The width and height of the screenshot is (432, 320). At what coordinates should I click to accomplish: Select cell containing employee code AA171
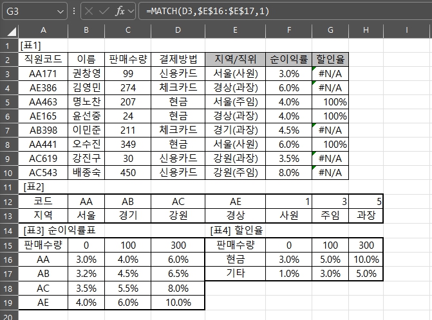coord(43,73)
